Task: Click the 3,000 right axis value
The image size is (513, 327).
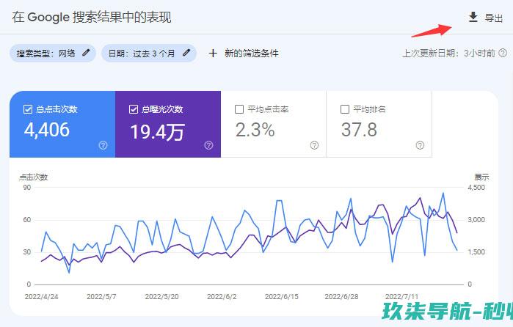Action: click(476, 219)
